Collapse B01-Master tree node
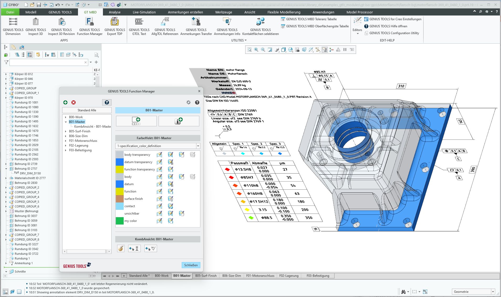Screen dimensions: 501x297 coord(66,122)
